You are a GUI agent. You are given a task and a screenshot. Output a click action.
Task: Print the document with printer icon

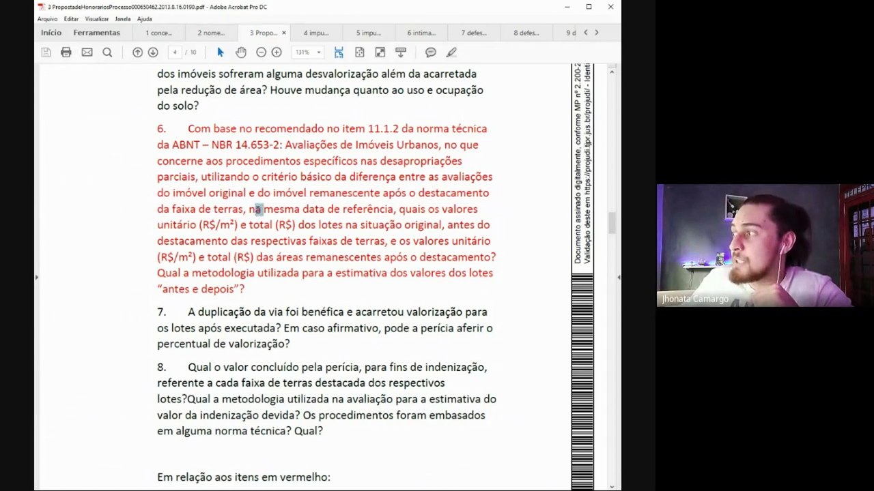click(66, 53)
